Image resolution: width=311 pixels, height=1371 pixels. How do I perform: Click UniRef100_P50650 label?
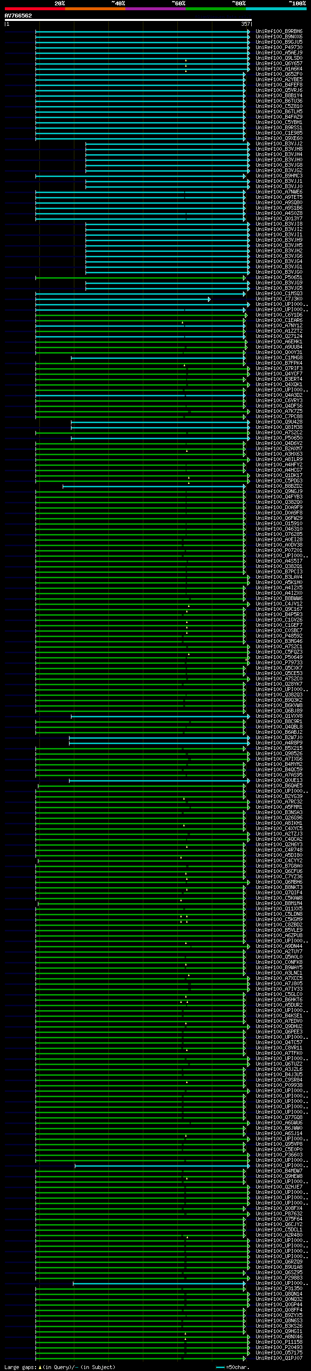[279, 438]
